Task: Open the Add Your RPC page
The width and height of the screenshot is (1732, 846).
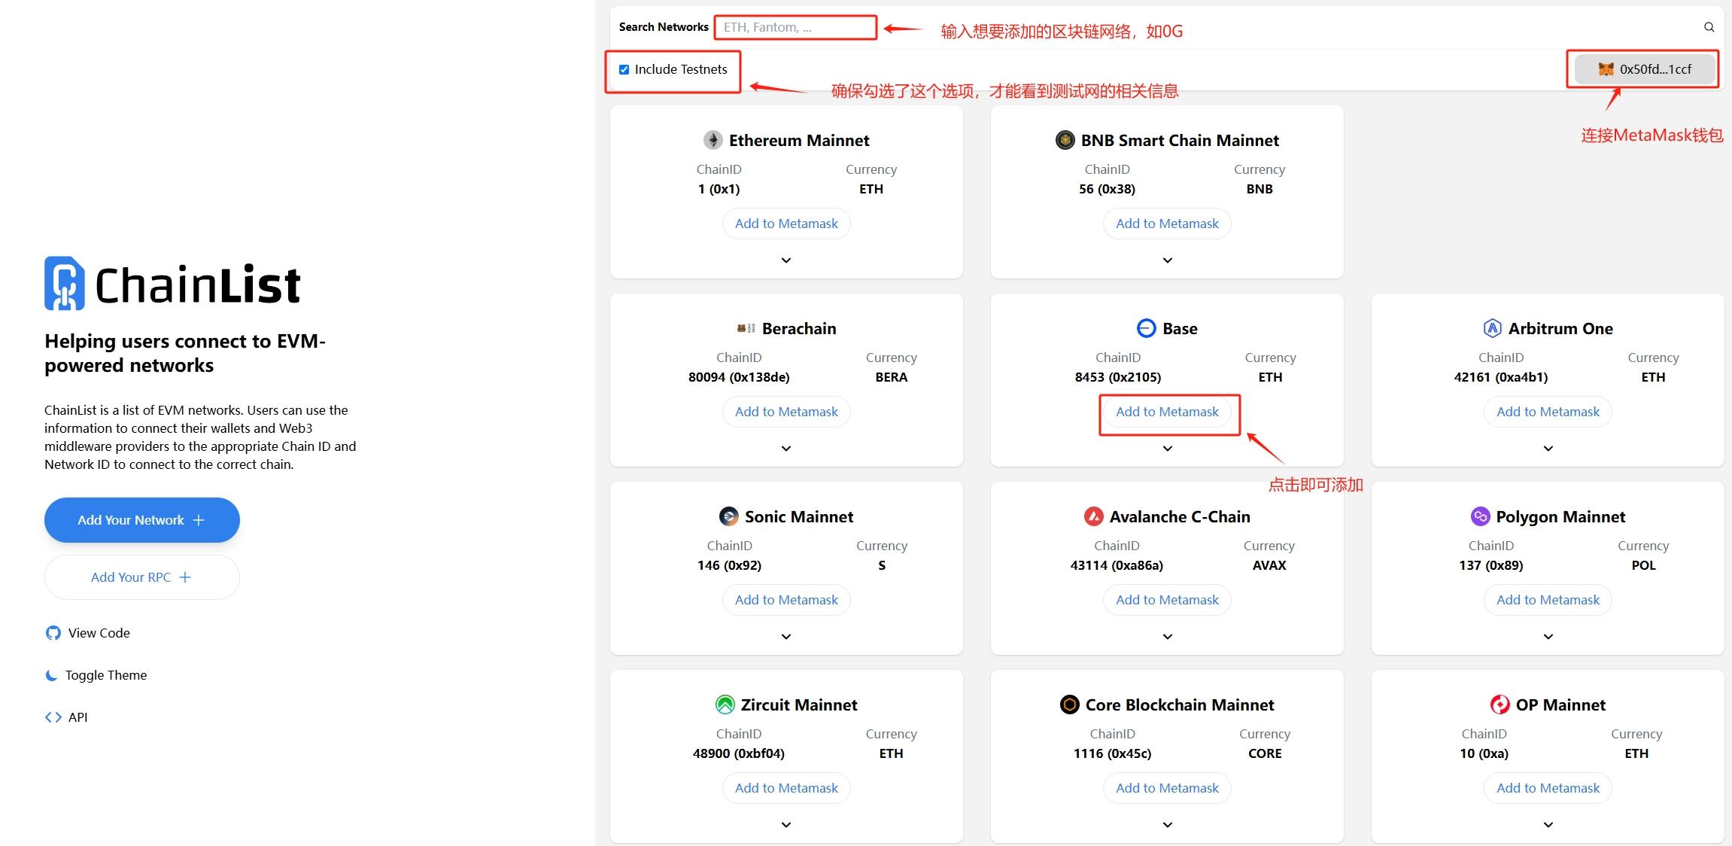Action: tap(141, 577)
